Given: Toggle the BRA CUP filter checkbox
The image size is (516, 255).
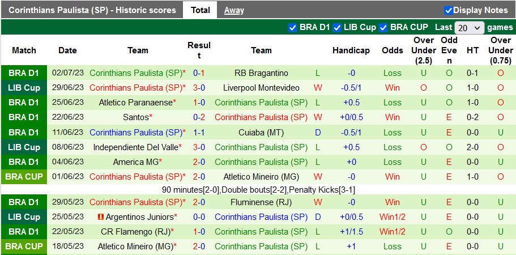Looking at the screenshot, I should tap(383, 27).
